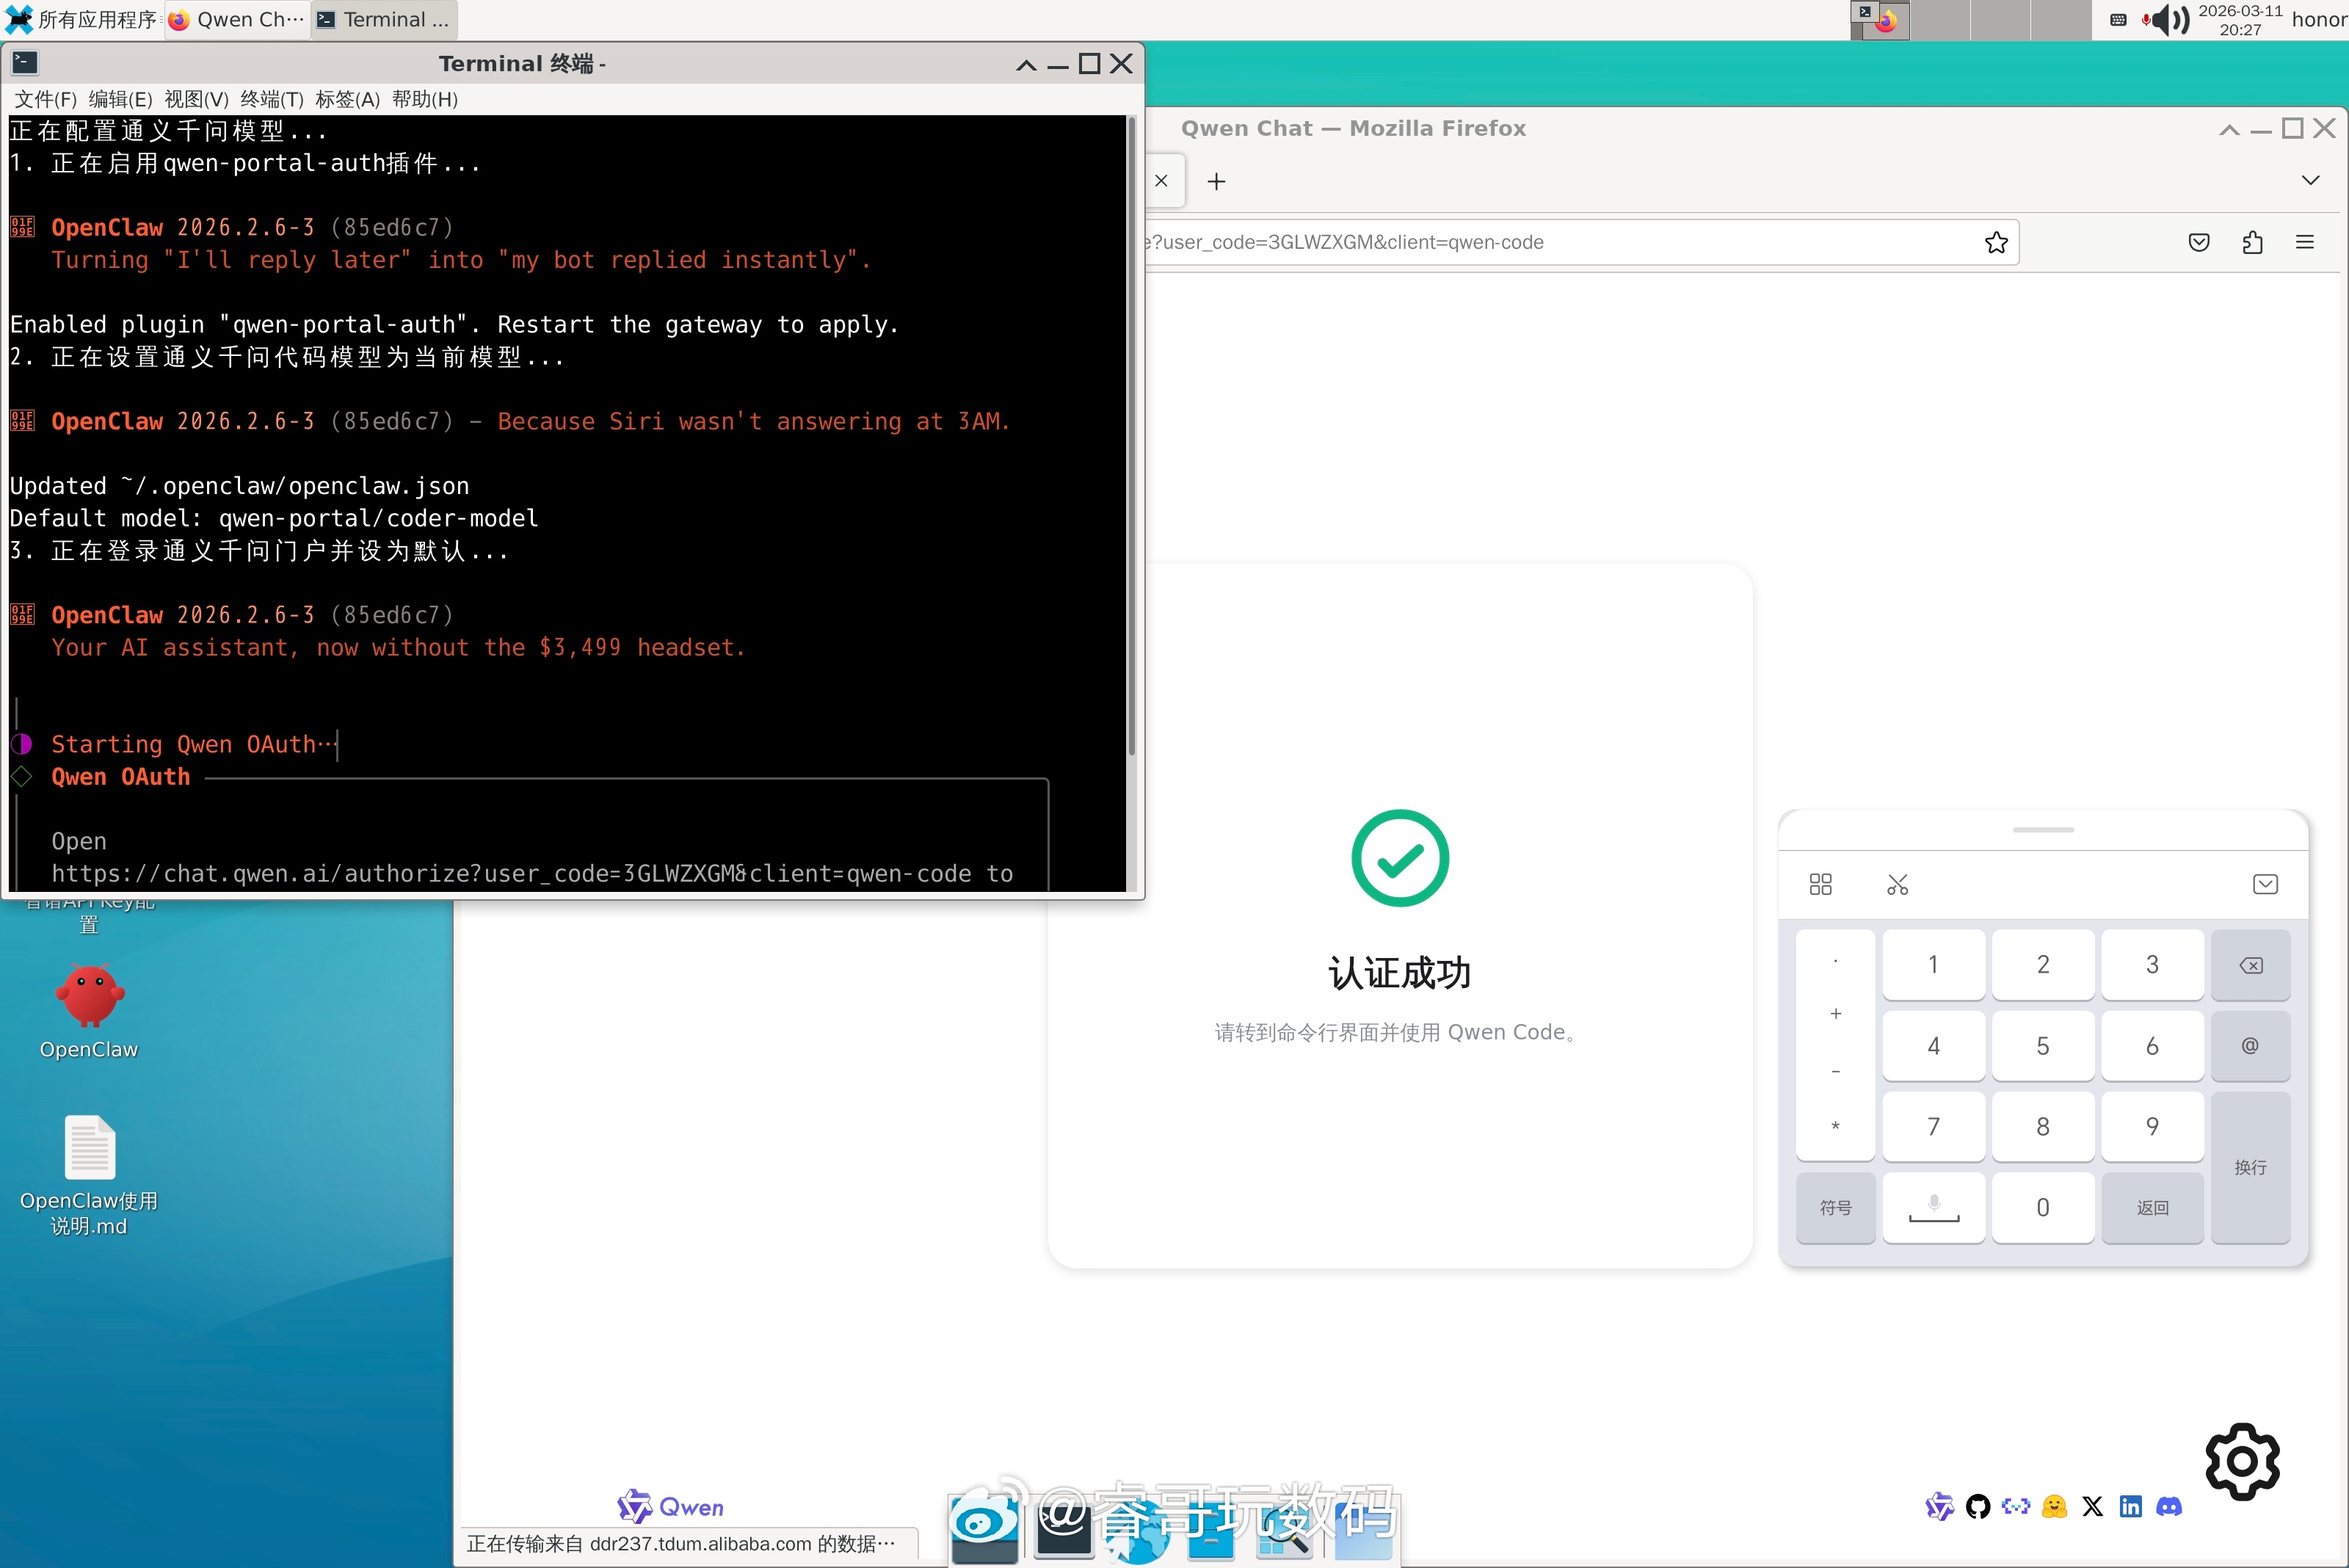Open the GitHub icon in the footer
Image resolution: width=2349 pixels, height=1568 pixels.
1977,1506
